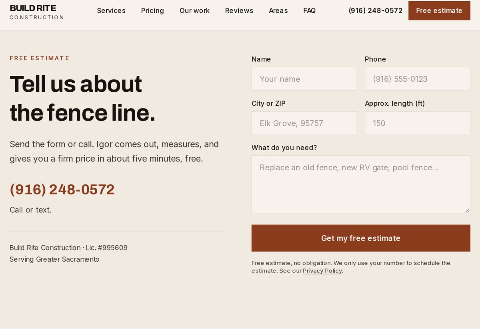The width and height of the screenshot is (480, 329).
Task: Click the 'Free estimate, no obligation' disclaimer
Action: click(351, 267)
